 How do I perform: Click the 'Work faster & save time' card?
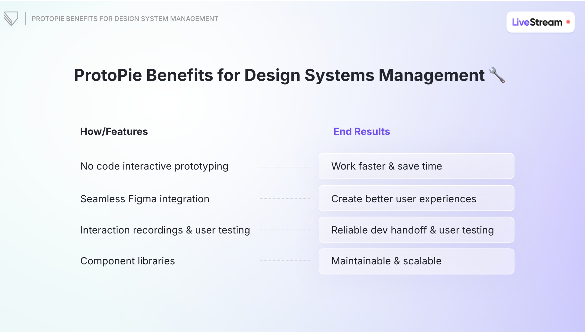(x=416, y=166)
